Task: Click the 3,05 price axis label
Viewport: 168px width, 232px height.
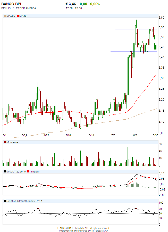Action: 161,133
